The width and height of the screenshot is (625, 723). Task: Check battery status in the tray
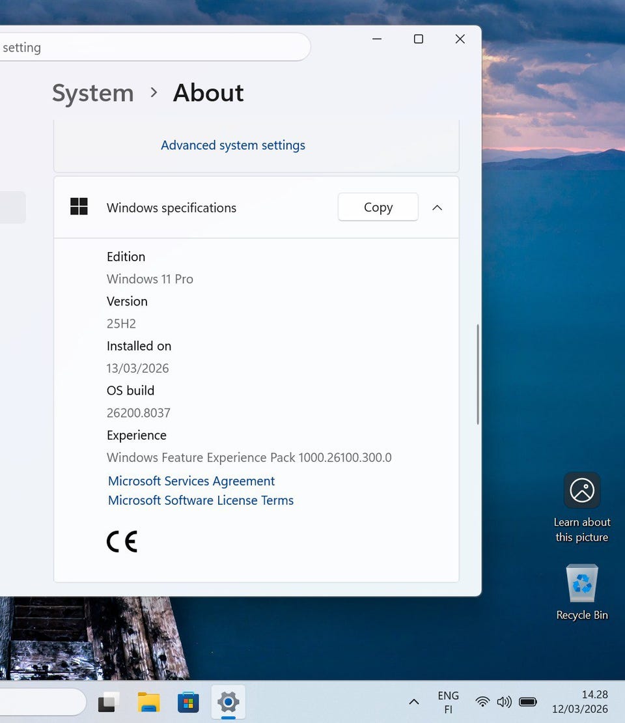click(x=528, y=702)
